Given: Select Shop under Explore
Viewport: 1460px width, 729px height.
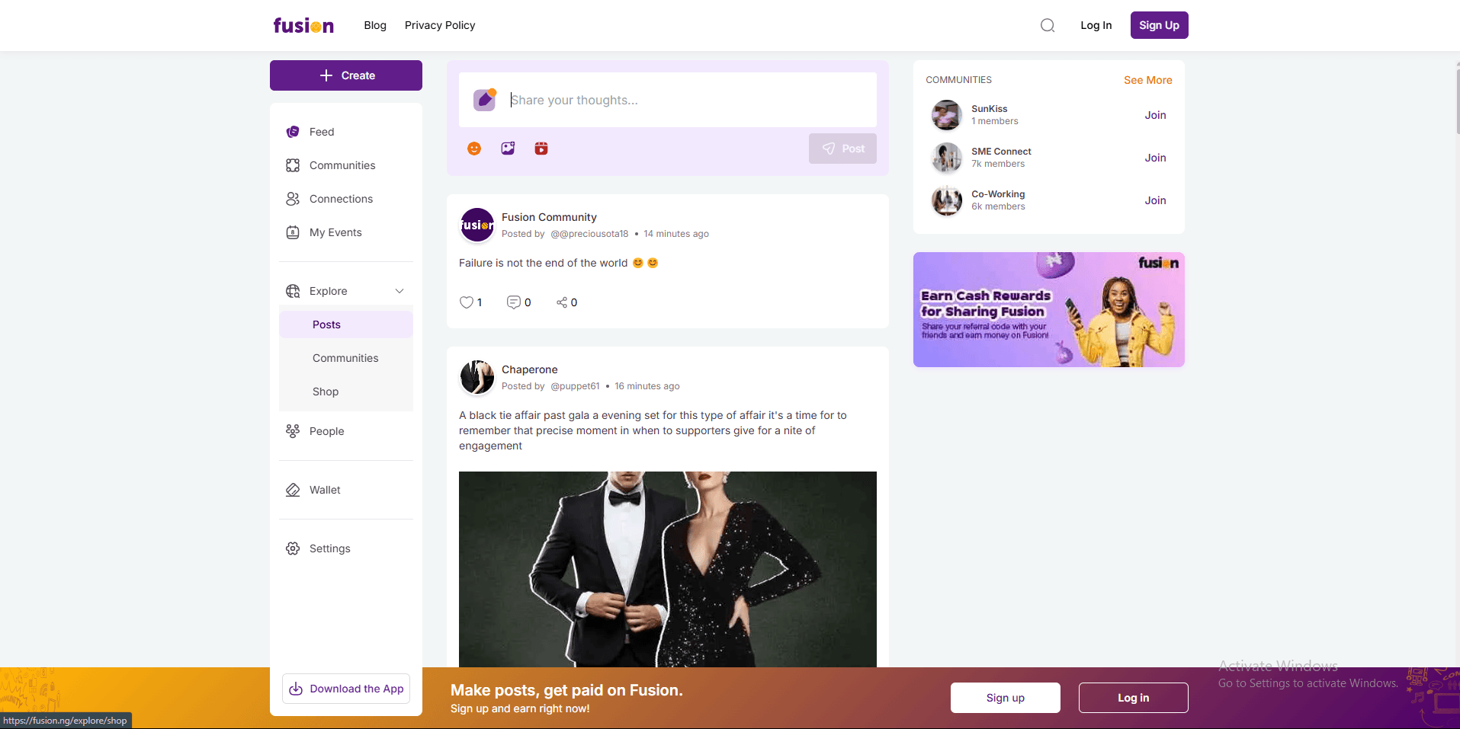Looking at the screenshot, I should point(326,392).
